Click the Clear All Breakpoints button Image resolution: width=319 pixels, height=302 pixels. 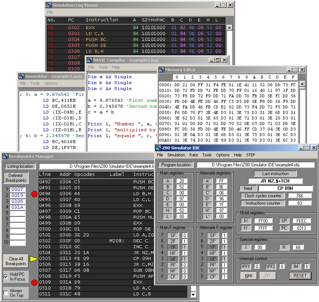pyautogui.click(x=16, y=261)
